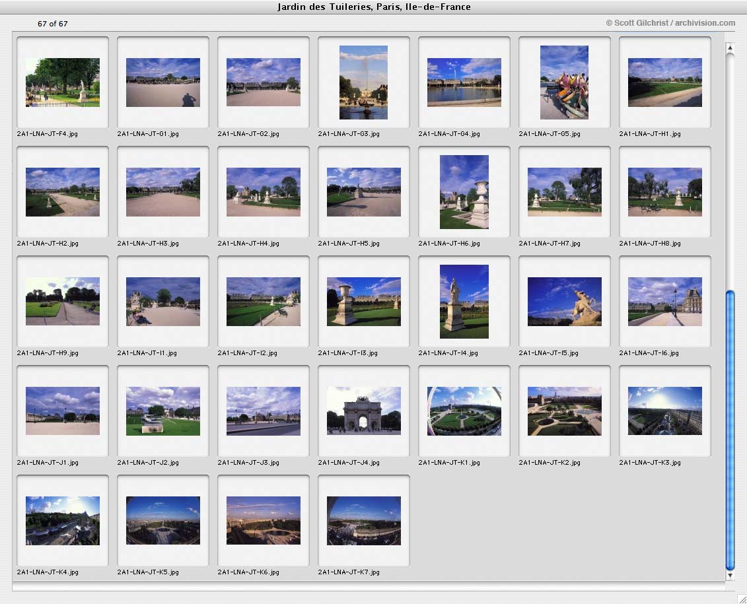Screen dimensions: 747x604
Task: Select fountain photo 2A1-LNA-JT-G3.jpg
Action: click(x=363, y=83)
